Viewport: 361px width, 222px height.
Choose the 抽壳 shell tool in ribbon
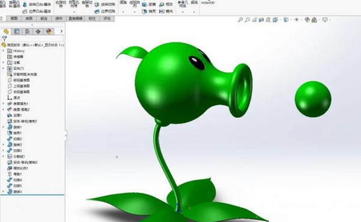149,11
